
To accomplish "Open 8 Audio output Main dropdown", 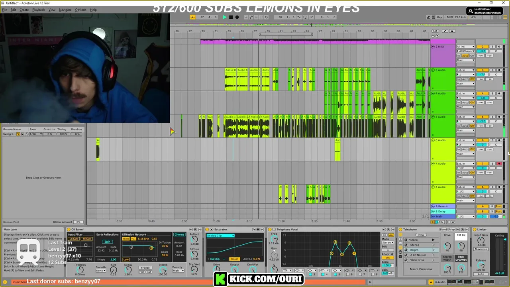I will coord(465,201).
